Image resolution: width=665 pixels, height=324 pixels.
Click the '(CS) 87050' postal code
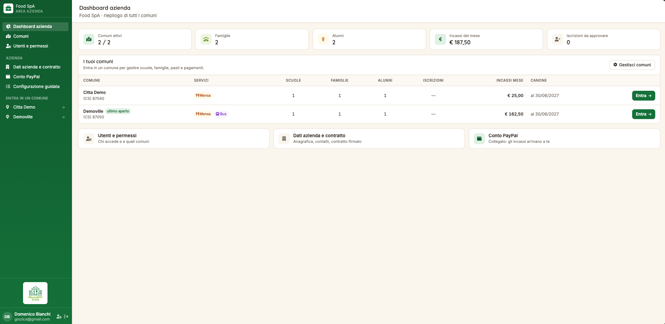(94, 117)
